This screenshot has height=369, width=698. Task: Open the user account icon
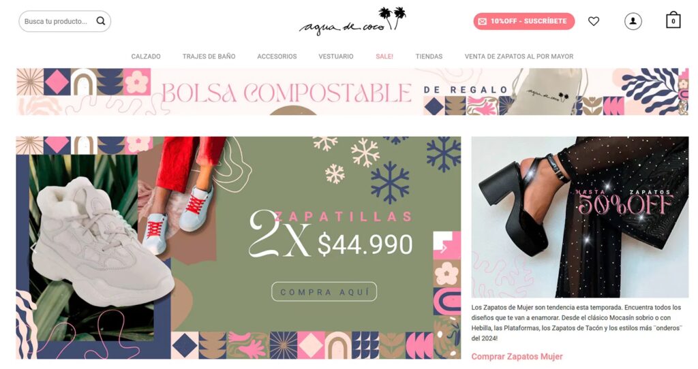point(633,21)
